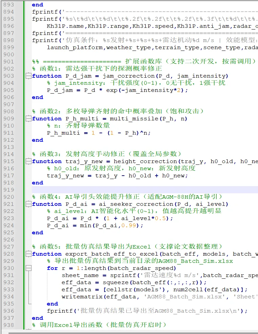Click the 'for' keyword on line 930
This screenshot has height=334, width=258.
pos(52,268)
